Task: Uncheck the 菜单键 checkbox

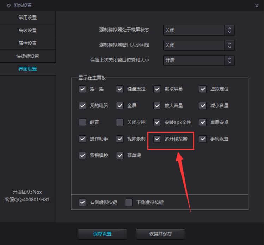Action: pos(120,155)
